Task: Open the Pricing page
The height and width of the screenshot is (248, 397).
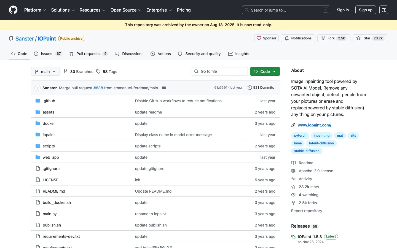Action: pyautogui.click(x=184, y=10)
